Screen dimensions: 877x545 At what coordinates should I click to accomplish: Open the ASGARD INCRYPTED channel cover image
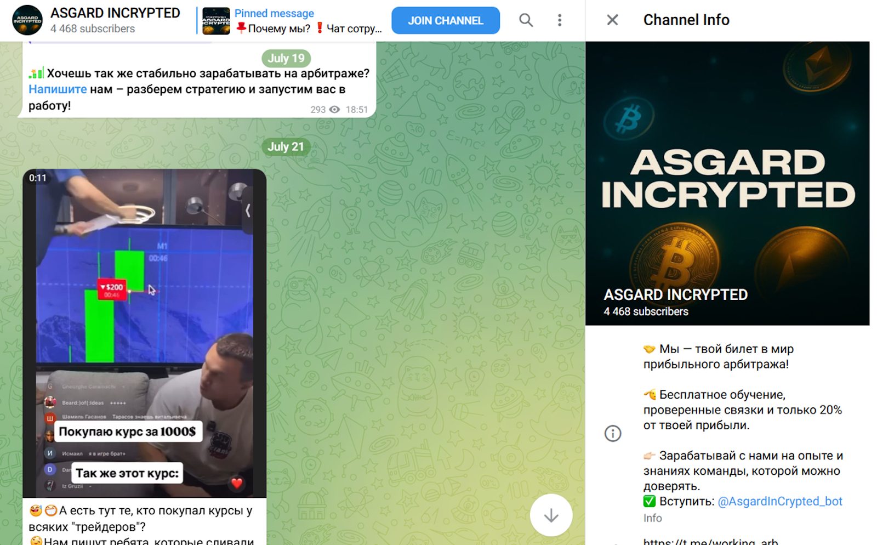tap(727, 183)
